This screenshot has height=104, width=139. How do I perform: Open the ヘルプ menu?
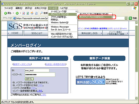click(x=64, y=8)
